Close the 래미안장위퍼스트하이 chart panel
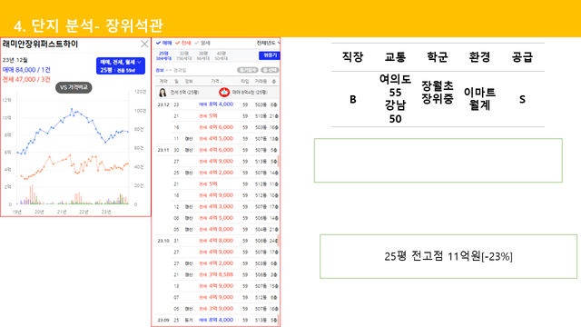Image resolution: width=581 pixels, height=327 pixels. [x=144, y=45]
